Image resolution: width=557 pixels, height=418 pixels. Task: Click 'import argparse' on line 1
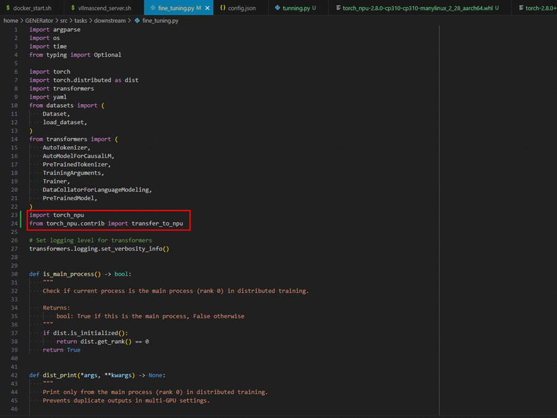click(x=54, y=30)
